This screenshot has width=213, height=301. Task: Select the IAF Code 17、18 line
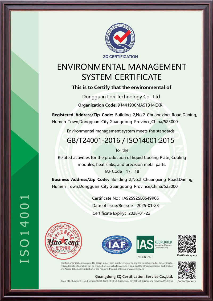(x=122, y=172)
